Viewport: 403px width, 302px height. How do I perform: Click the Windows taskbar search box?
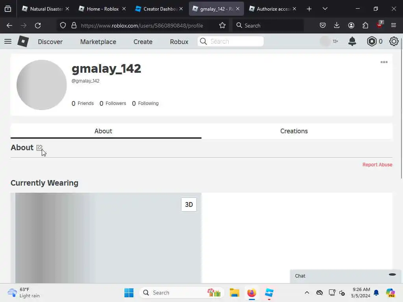[181, 293]
